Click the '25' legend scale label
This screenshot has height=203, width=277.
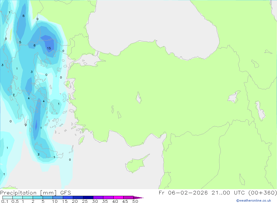pos(85,201)
